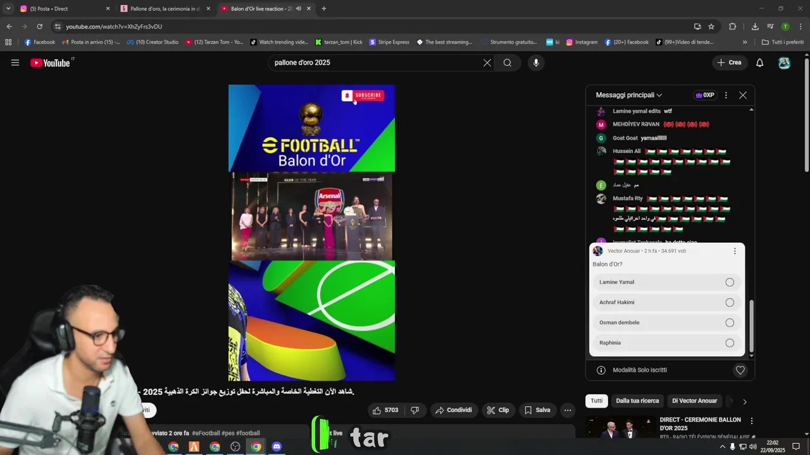This screenshot has width=810, height=455.
Task: Open the Chrome three-dot menu
Action: (801, 27)
